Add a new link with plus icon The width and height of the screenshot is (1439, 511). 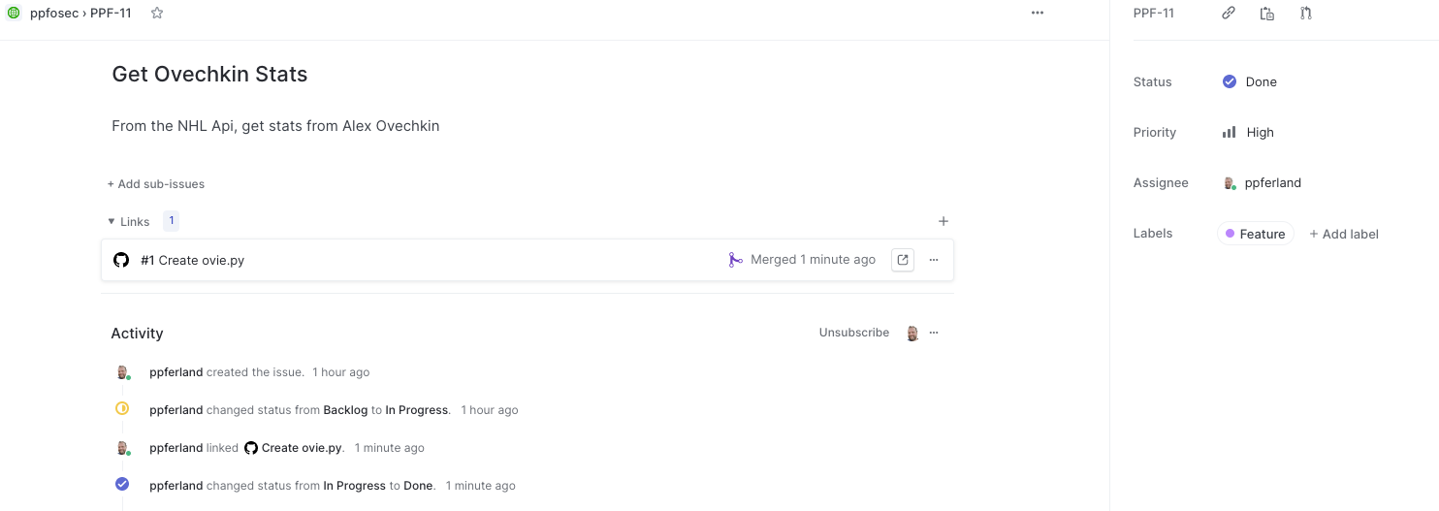(x=943, y=221)
